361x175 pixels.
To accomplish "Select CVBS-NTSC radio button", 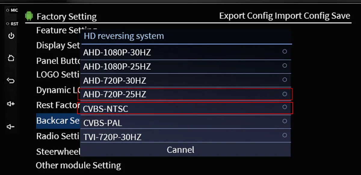I will (x=285, y=107).
